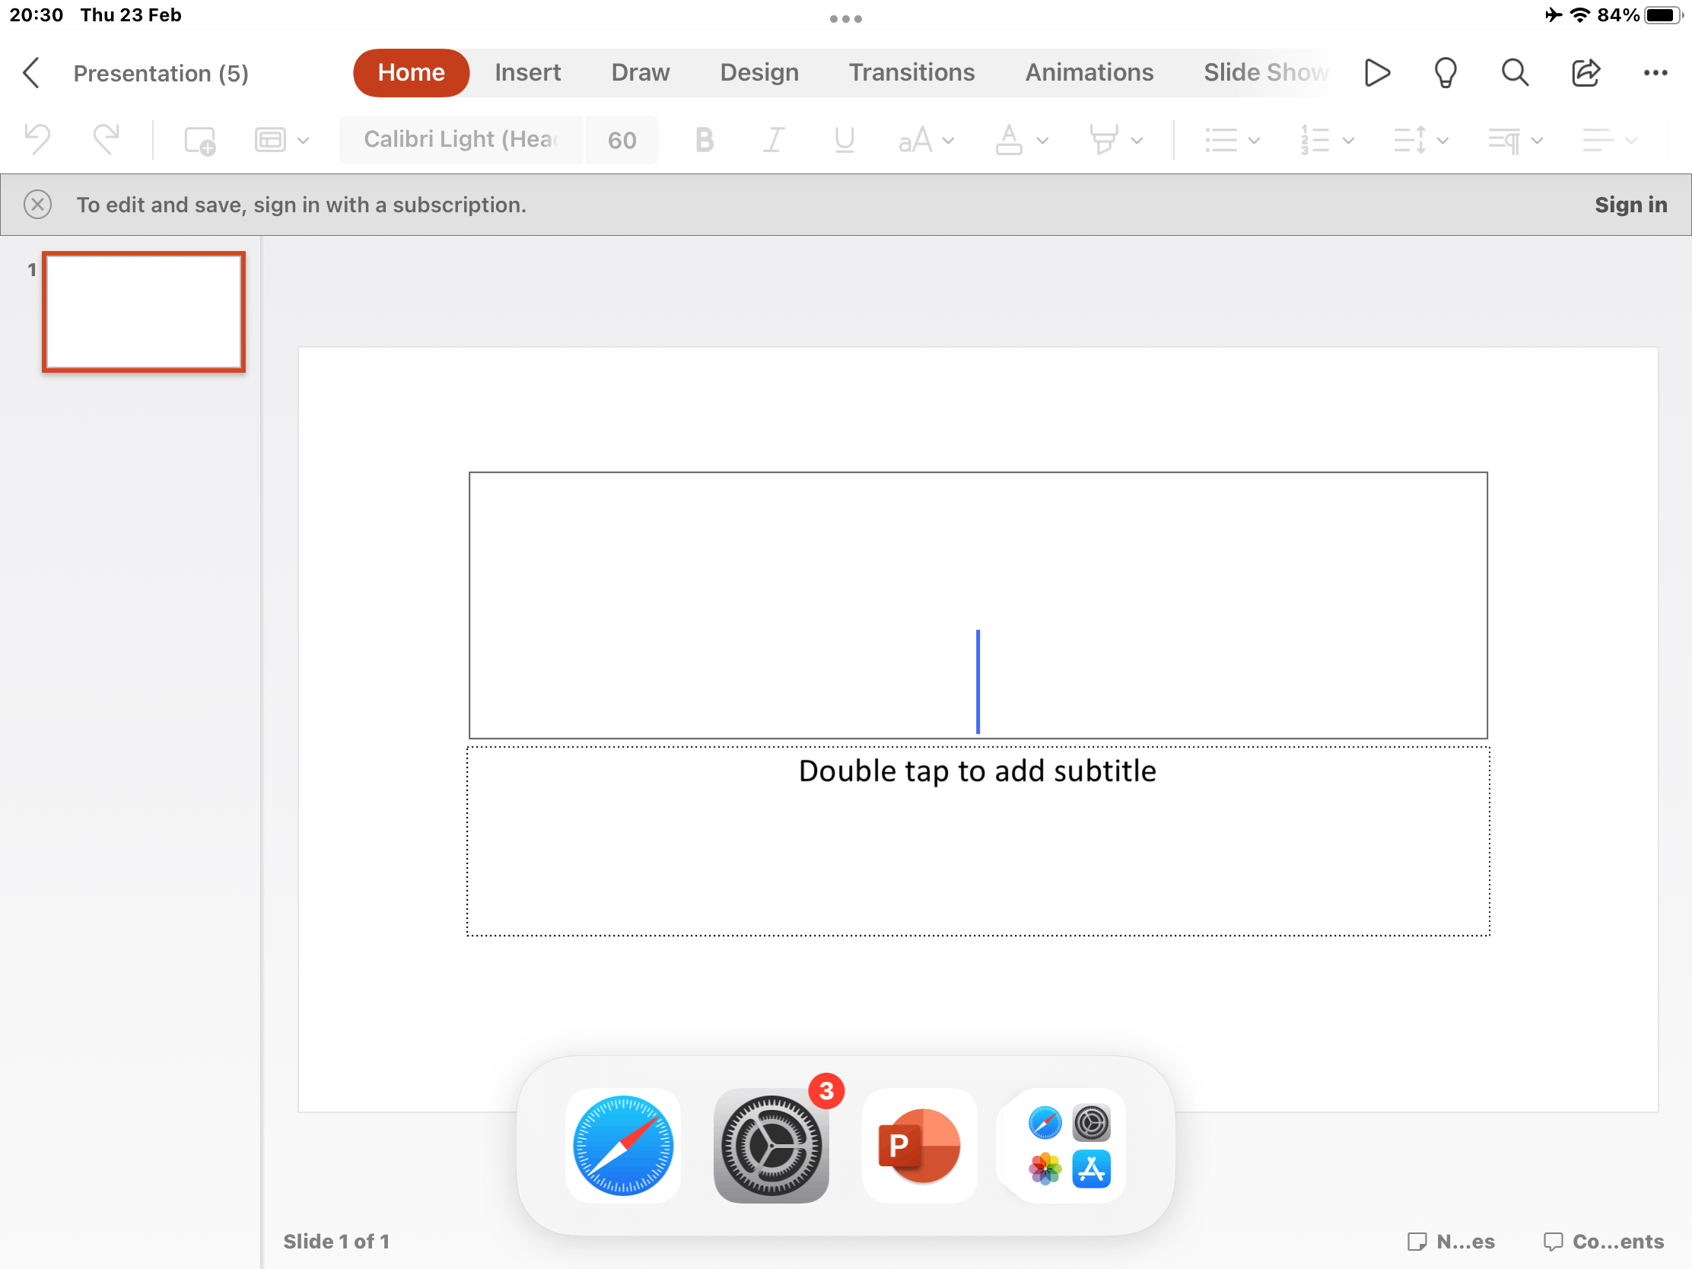This screenshot has width=1692, height=1269.
Task: Click the Redo arrow icon
Action: [107, 140]
